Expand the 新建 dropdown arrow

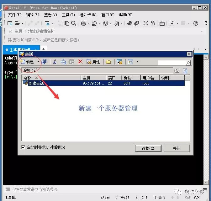pos(38,62)
